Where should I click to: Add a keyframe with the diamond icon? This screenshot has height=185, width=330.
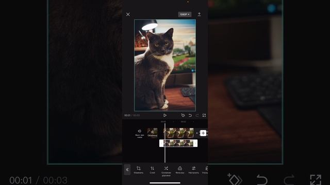click(183, 115)
